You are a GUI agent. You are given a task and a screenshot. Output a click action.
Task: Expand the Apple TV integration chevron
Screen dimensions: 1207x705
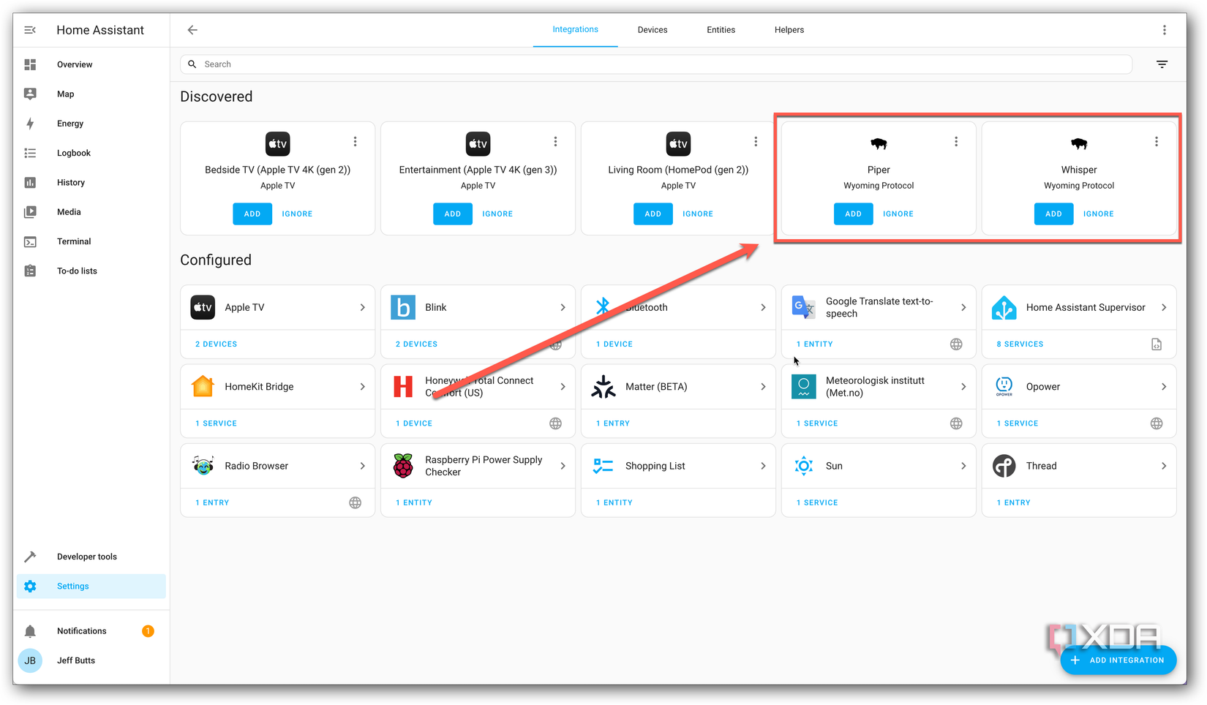(362, 307)
